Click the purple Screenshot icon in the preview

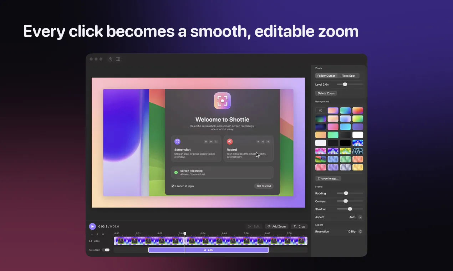point(177,142)
